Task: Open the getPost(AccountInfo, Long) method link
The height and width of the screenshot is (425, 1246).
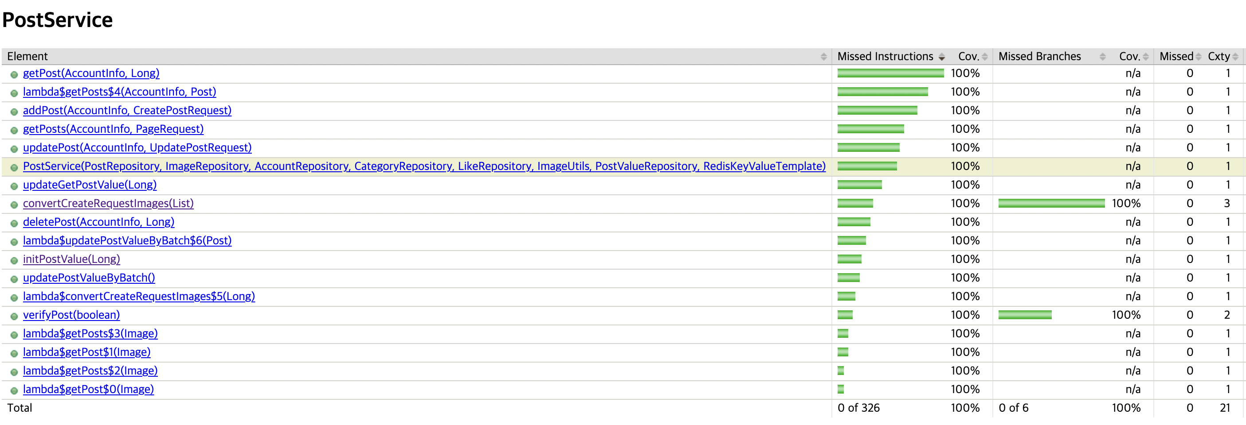Action: [91, 73]
